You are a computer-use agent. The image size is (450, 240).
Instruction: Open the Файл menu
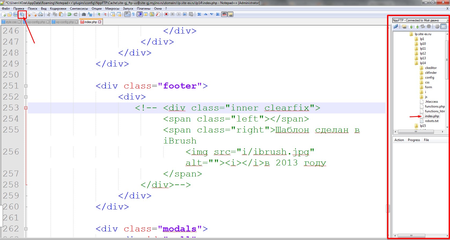tap(6, 9)
